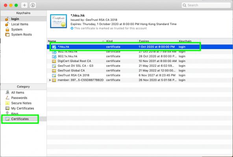The image size is (233, 157).
Task: Select the *.hku.hk certificate row
Action: click(140, 47)
